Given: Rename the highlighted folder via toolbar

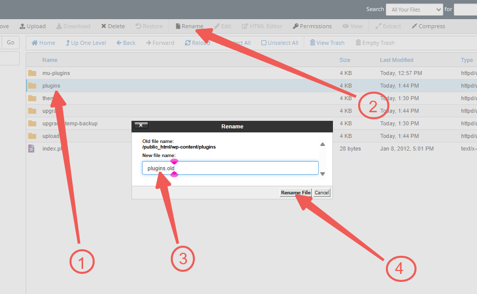Looking at the screenshot, I should point(189,26).
